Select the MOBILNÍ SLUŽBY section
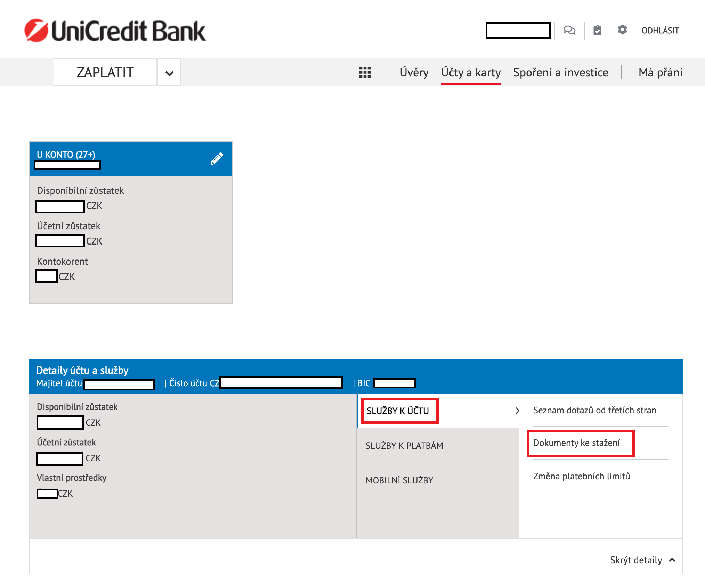The height and width of the screenshot is (587, 705). pos(399,480)
